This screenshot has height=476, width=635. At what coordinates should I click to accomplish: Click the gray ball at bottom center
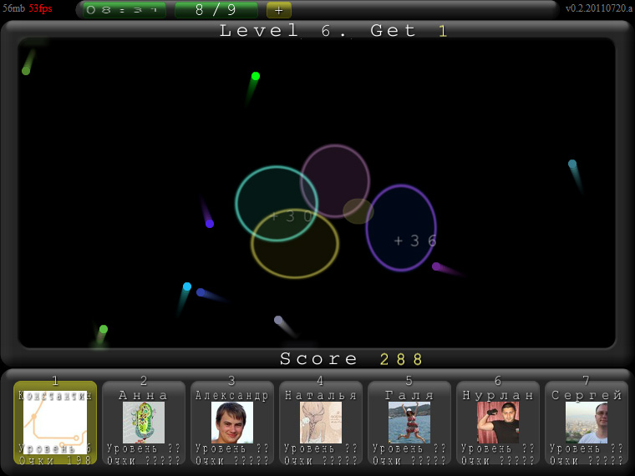(x=278, y=320)
